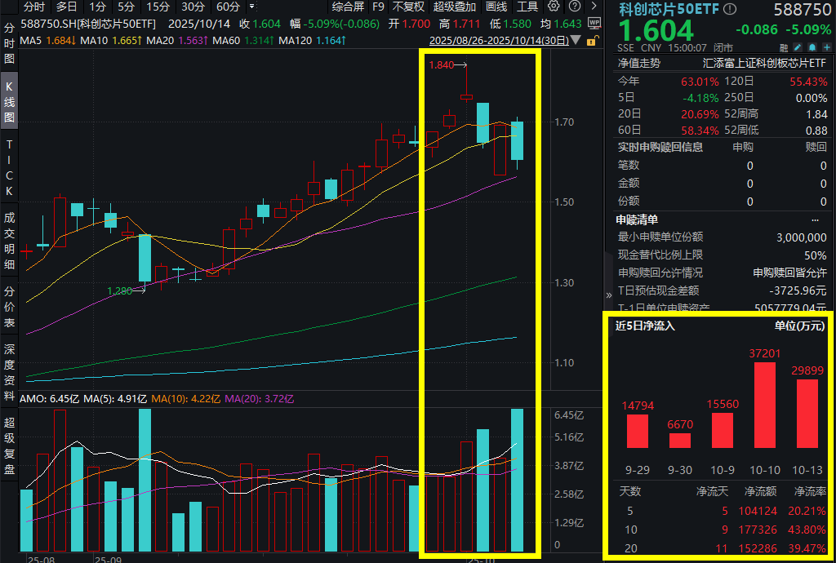Click the WP monitor icon
The image size is (836, 563).
[x=594, y=24]
